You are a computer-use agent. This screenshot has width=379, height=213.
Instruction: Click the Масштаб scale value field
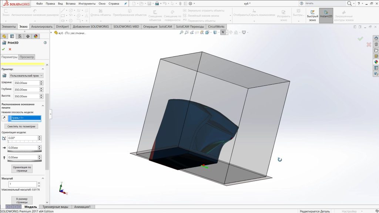(23, 184)
